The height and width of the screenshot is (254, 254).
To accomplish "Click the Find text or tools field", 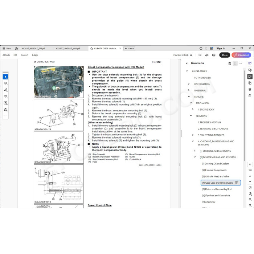I will tap(181, 55).
